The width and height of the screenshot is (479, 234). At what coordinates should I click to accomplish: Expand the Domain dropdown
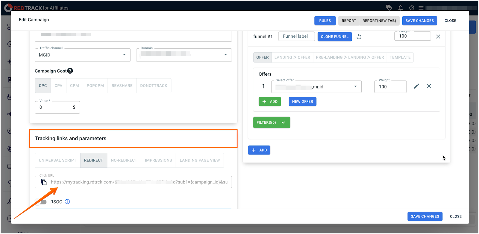[184, 55]
